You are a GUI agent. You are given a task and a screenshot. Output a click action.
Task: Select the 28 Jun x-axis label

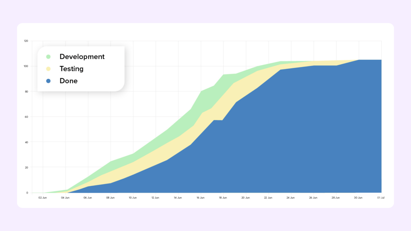(x=335, y=198)
